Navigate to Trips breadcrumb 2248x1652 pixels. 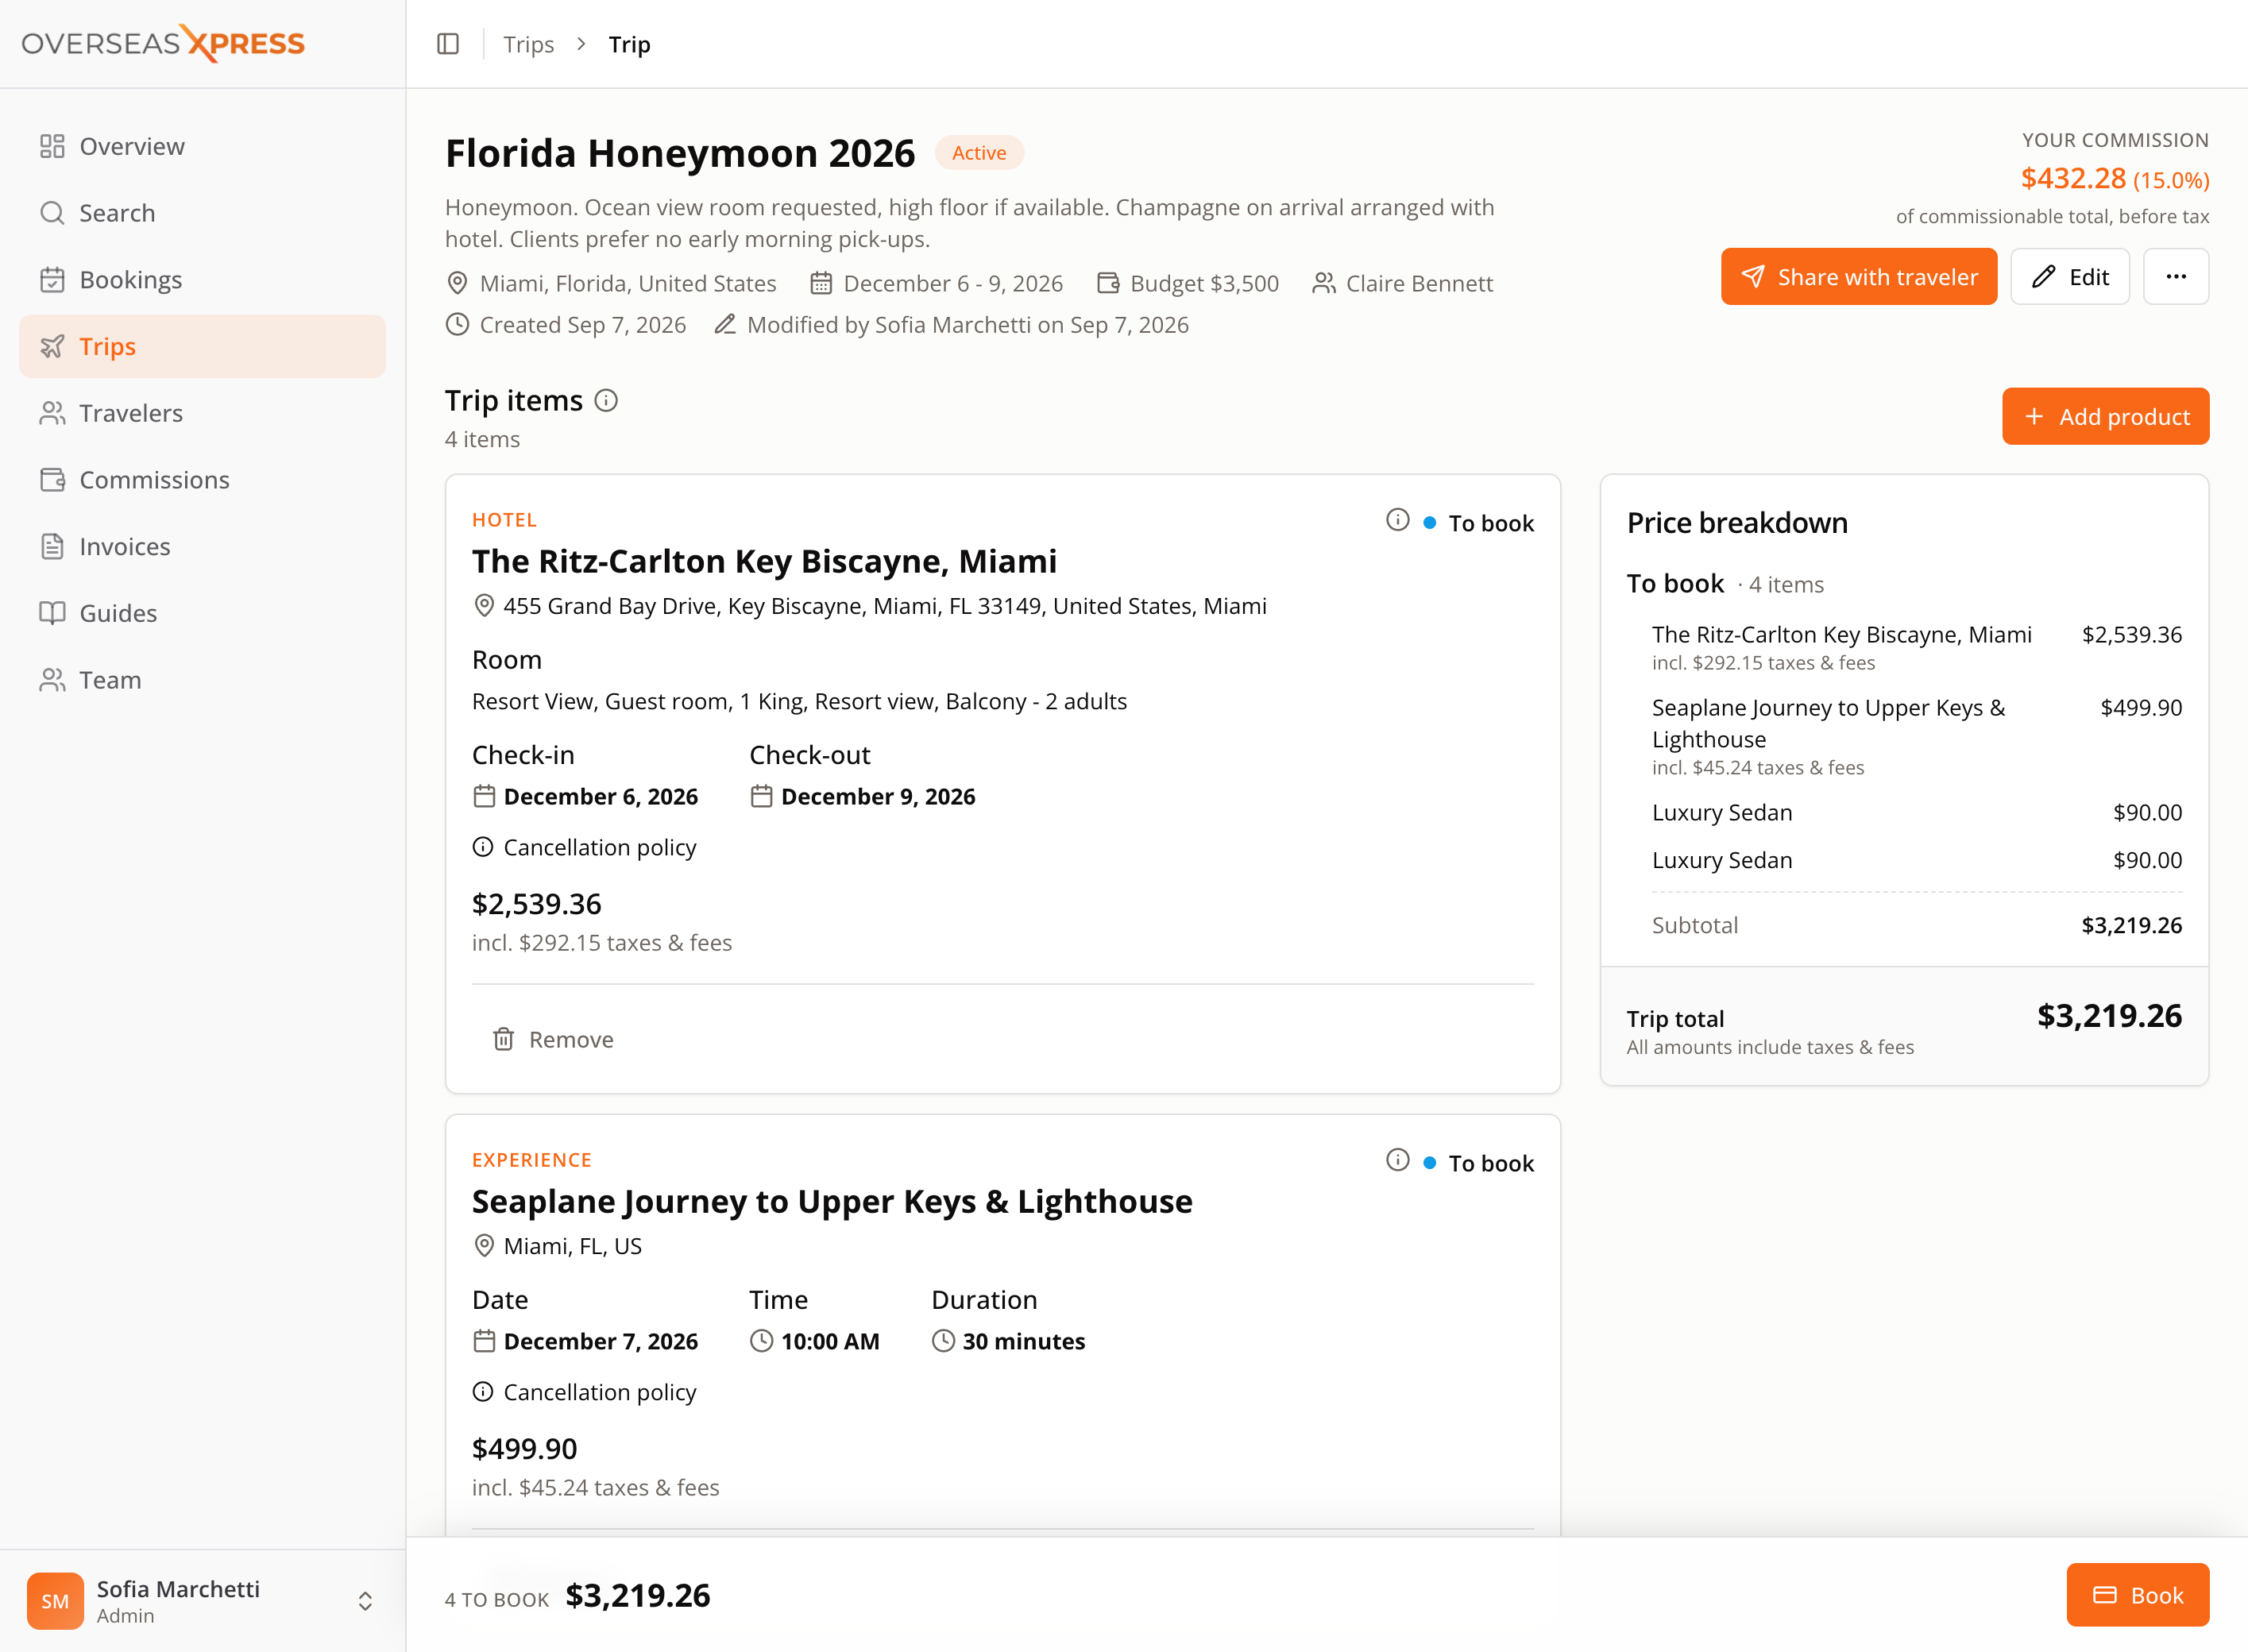pos(528,44)
